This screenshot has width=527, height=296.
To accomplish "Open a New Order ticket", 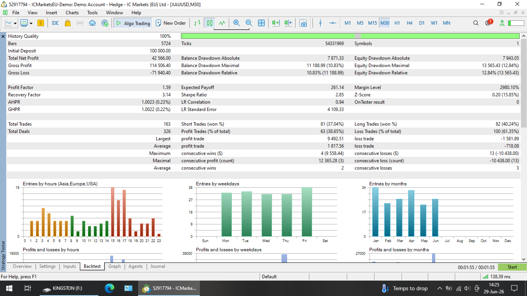I will point(171,23).
